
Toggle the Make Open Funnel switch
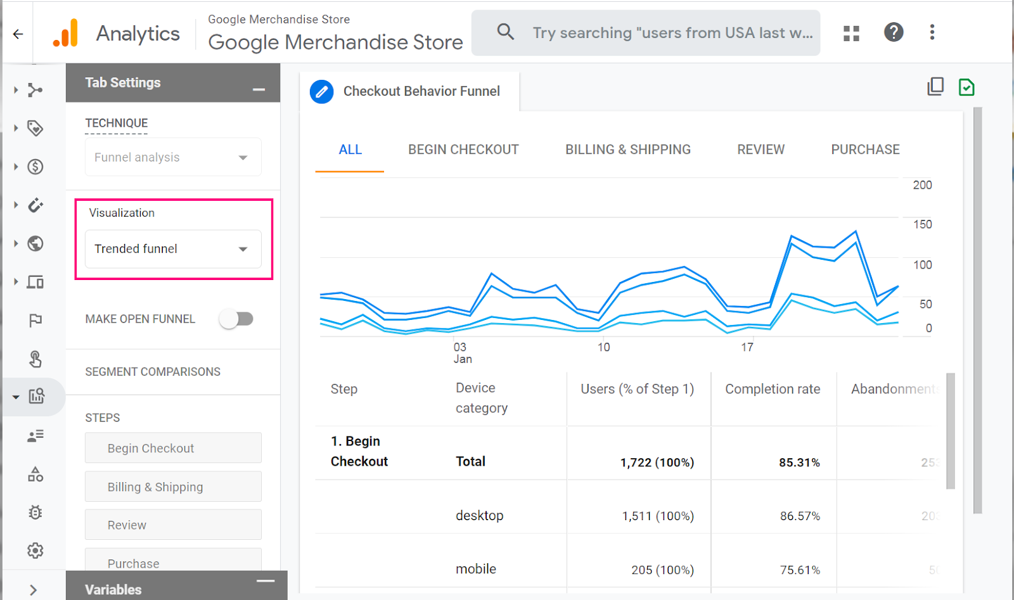pos(236,319)
